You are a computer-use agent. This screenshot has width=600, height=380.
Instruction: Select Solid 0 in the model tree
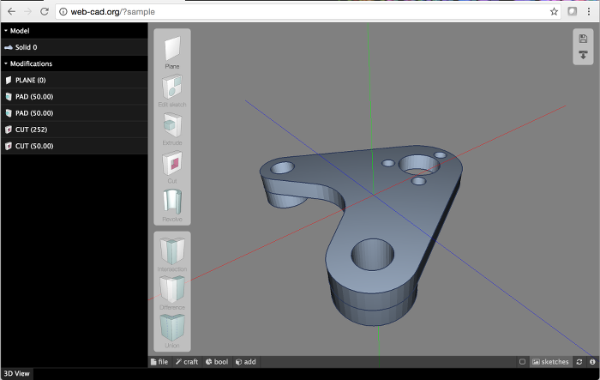pyautogui.click(x=26, y=47)
